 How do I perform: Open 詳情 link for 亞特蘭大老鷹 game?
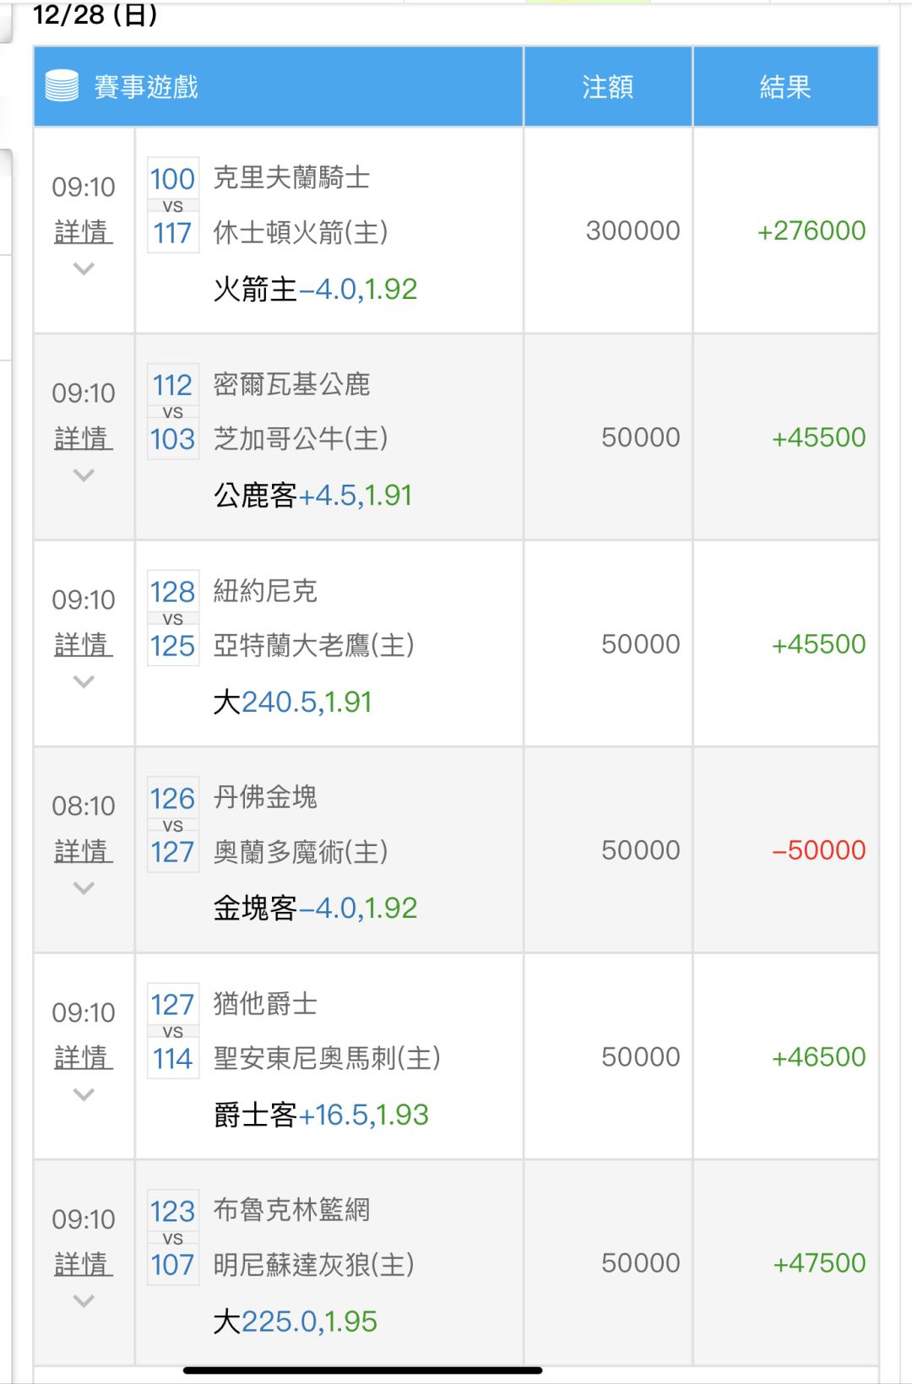click(x=84, y=645)
